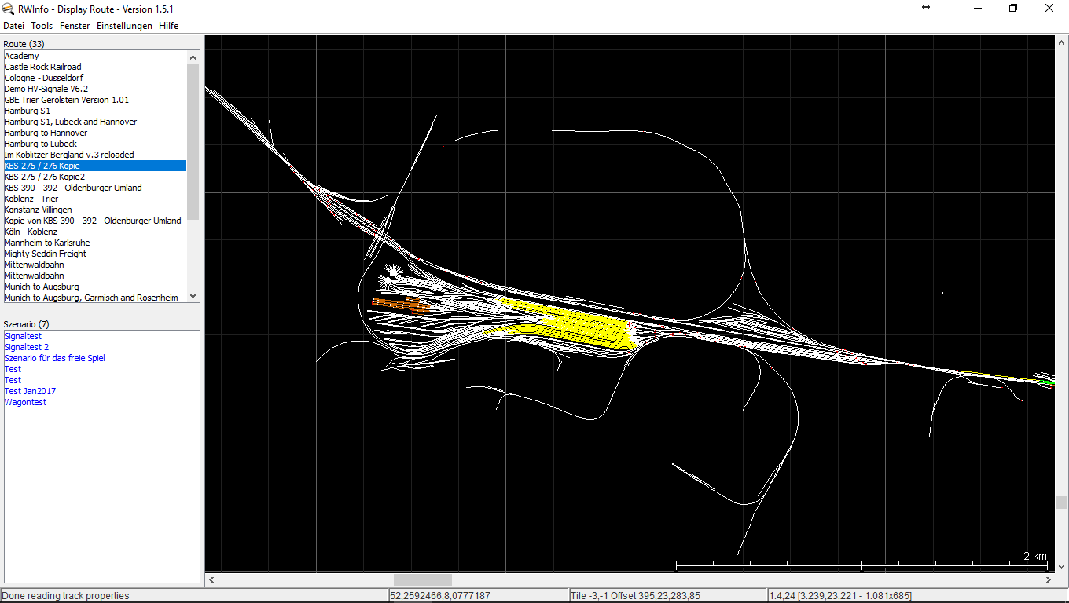Open the Fenster menu
Viewport: 1069px width, 603px height.
tap(75, 26)
